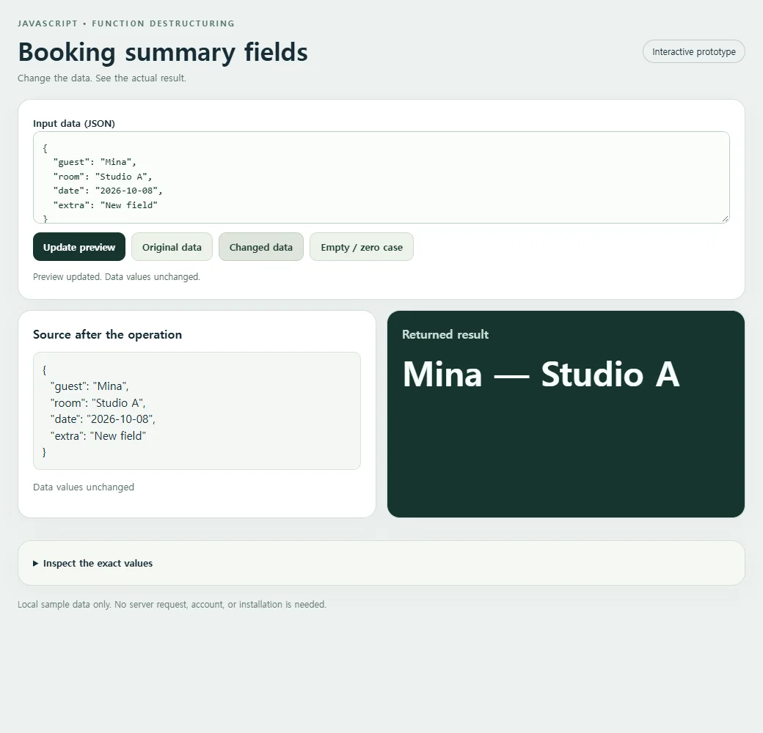Screen dimensions: 763x733
Task: Click the "guest": "Mina" line in source output
Action: [89, 386]
